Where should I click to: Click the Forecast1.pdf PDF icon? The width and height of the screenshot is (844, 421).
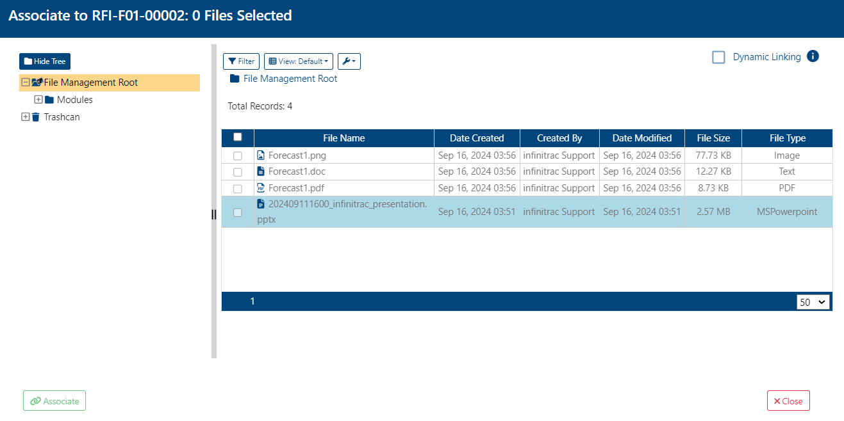261,187
